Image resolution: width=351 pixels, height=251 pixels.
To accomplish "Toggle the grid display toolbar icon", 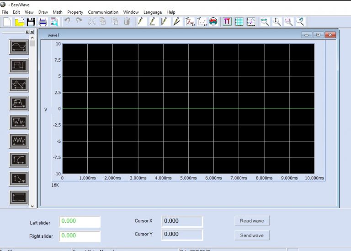I will coord(239,21).
